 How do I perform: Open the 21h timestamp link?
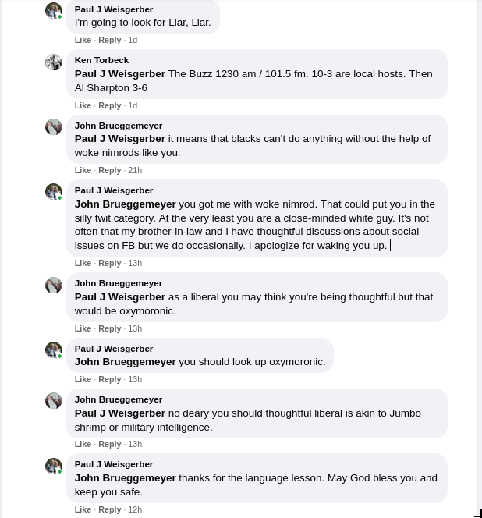point(135,170)
